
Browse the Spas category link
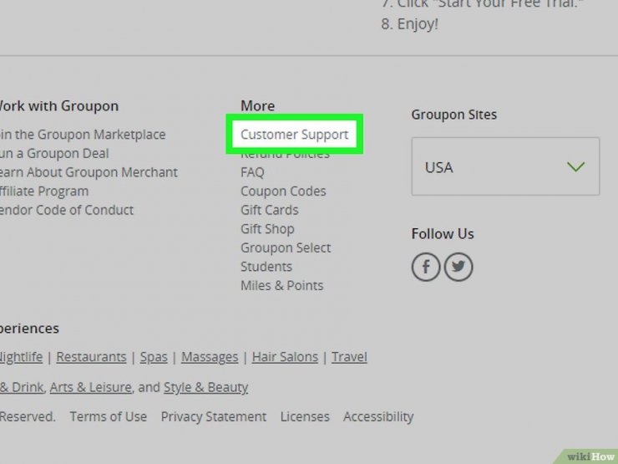[x=154, y=357]
